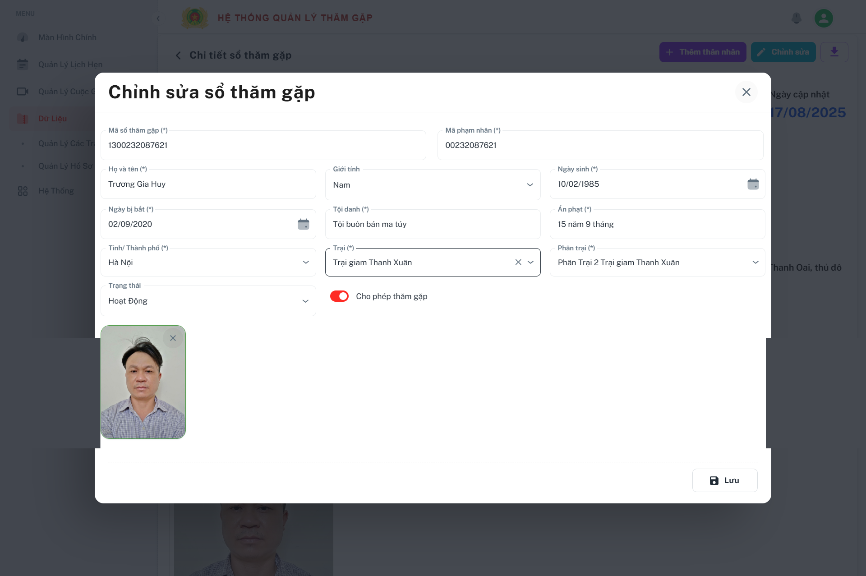The image size is (866, 576).
Task: Open Màn Hình Chính menu item
Action: click(x=67, y=37)
